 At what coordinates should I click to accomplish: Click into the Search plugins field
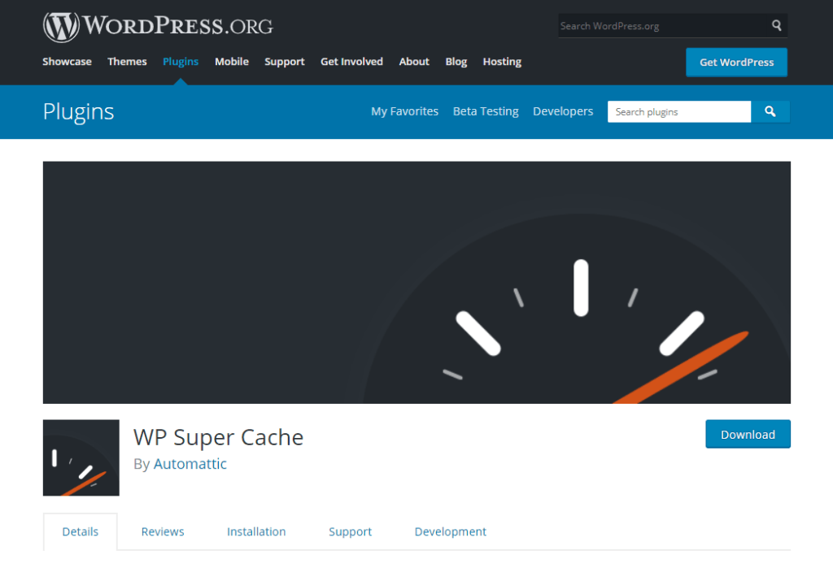(679, 111)
